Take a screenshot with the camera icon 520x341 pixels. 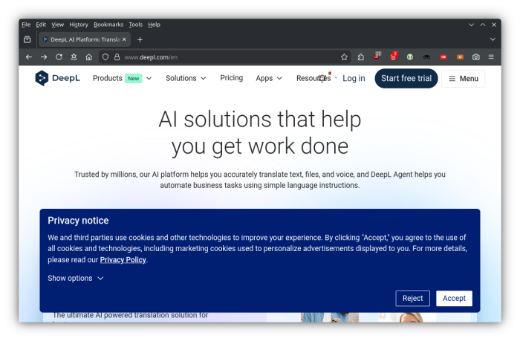point(476,57)
